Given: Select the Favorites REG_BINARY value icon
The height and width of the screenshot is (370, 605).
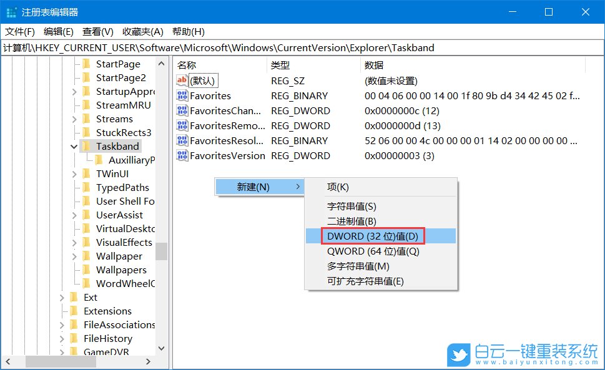Looking at the screenshot, I should coord(182,95).
